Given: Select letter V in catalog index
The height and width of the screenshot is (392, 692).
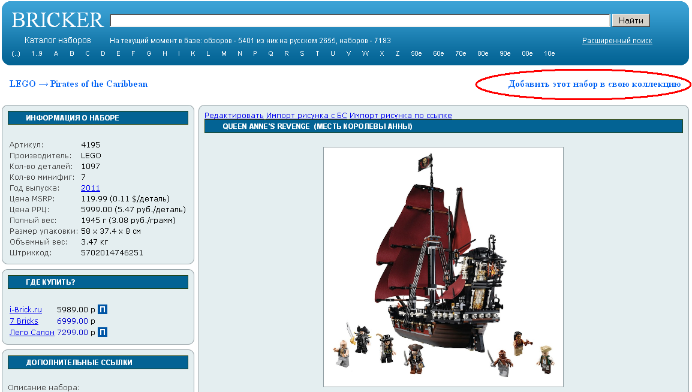Looking at the screenshot, I should [348, 53].
